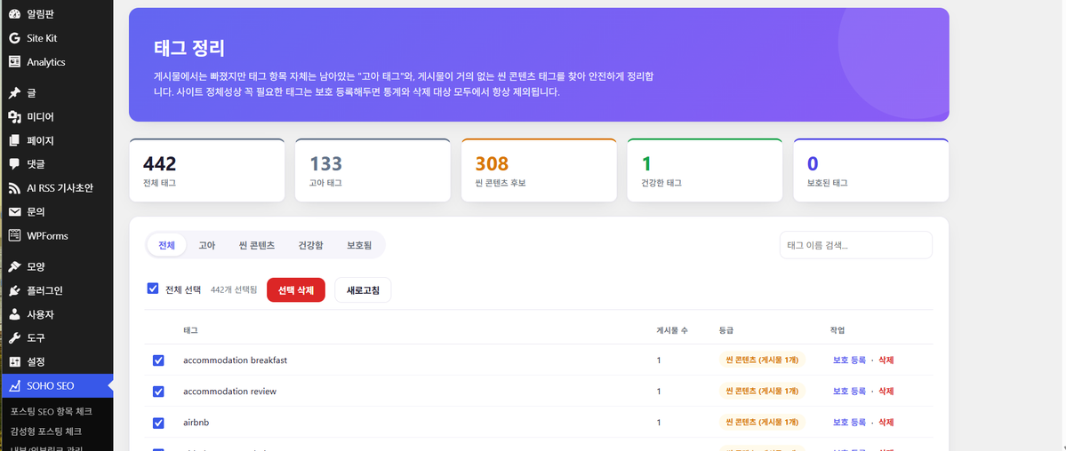Open the 설정 settings icon
Screen dimensions: 1066x451
pyautogui.click(x=14, y=361)
